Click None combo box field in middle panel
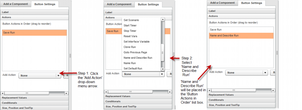The height and width of the screenshot is (110, 302). 143,74
